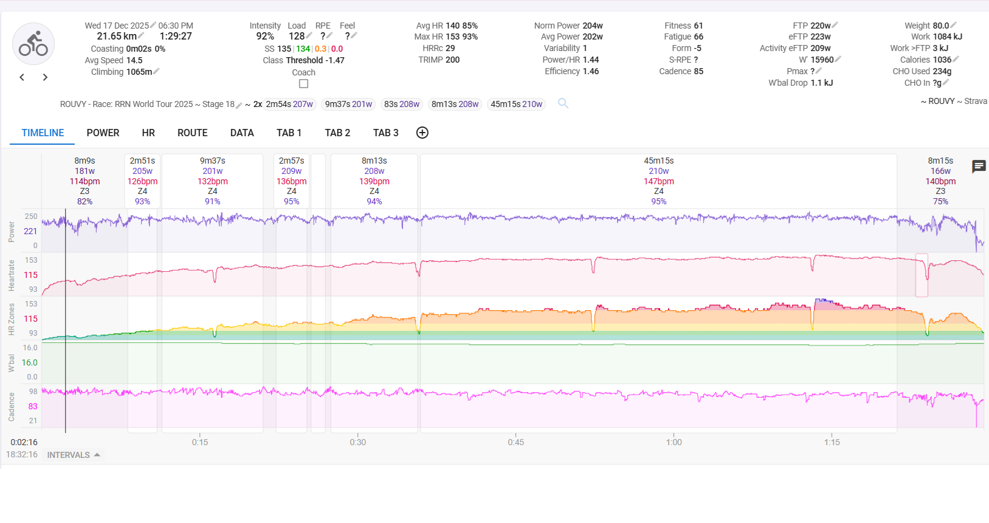989x523 pixels.
Task: Go to the previous activity arrow
Action: (22, 77)
